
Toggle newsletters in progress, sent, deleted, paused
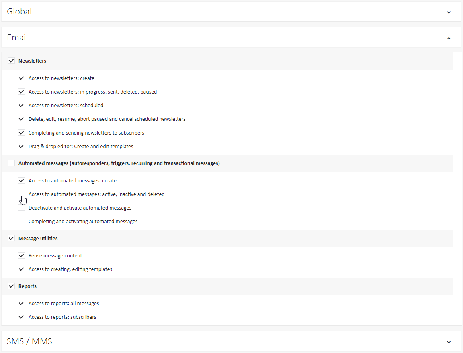[22, 92]
